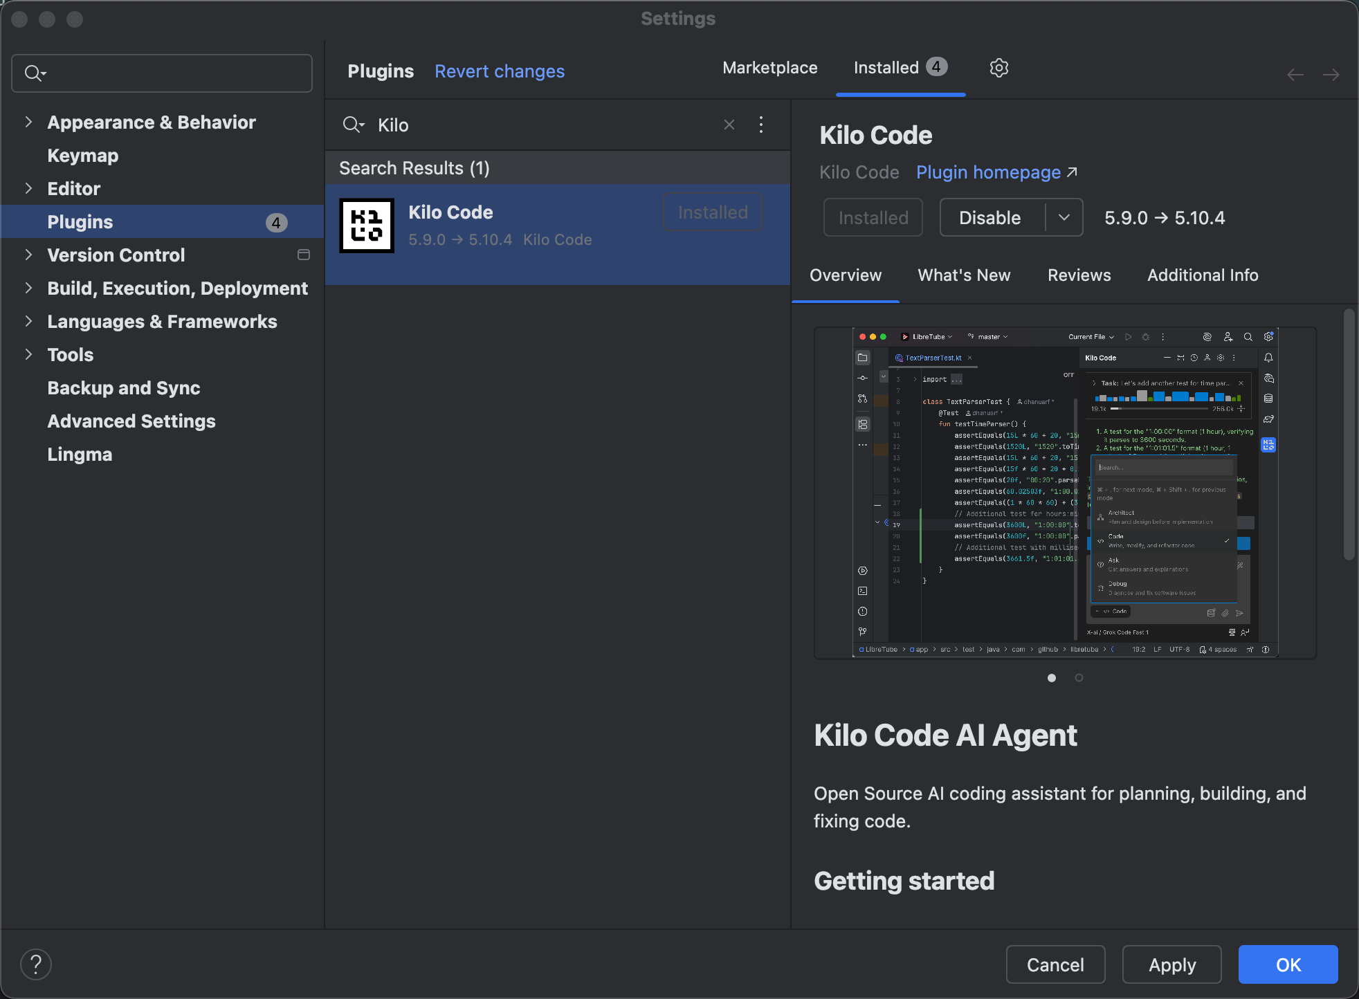Open the Reviews tab
The height and width of the screenshot is (999, 1359).
(x=1079, y=275)
